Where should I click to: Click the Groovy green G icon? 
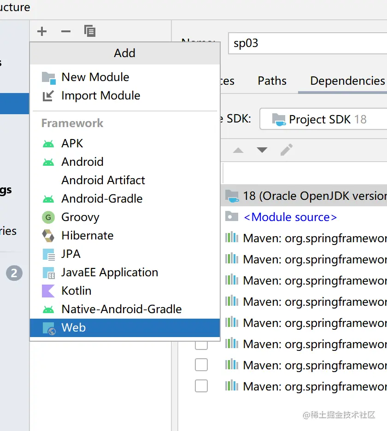pyautogui.click(x=48, y=217)
